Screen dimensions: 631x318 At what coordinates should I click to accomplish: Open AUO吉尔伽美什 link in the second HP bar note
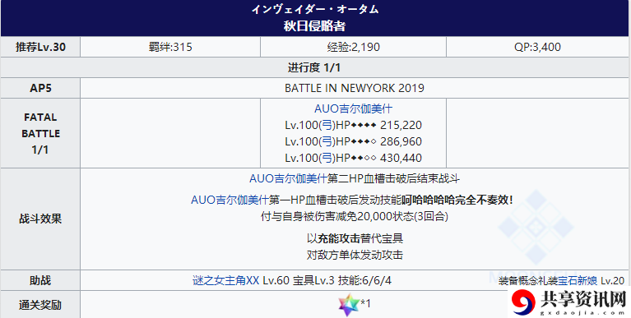coord(288,178)
